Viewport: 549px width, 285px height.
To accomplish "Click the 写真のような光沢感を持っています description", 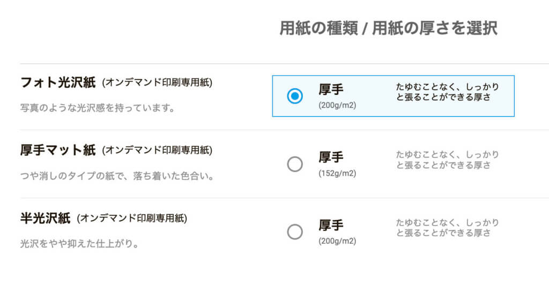I will click(98, 108).
